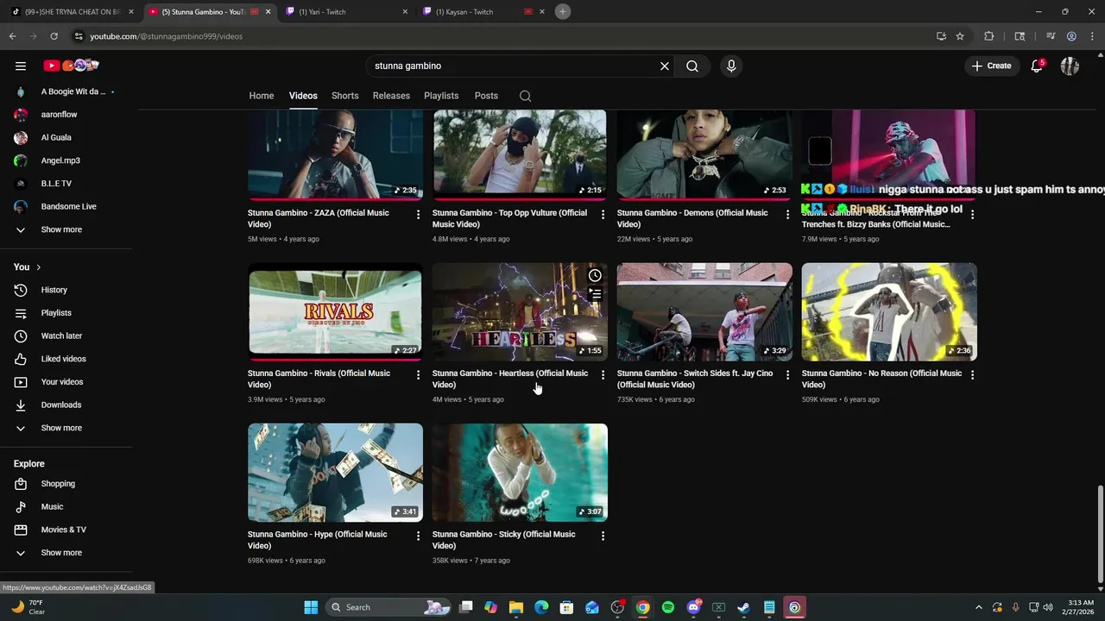Switch to the Home channel tab
The width and height of the screenshot is (1105, 621).
pyautogui.click(x=262, y=96)
